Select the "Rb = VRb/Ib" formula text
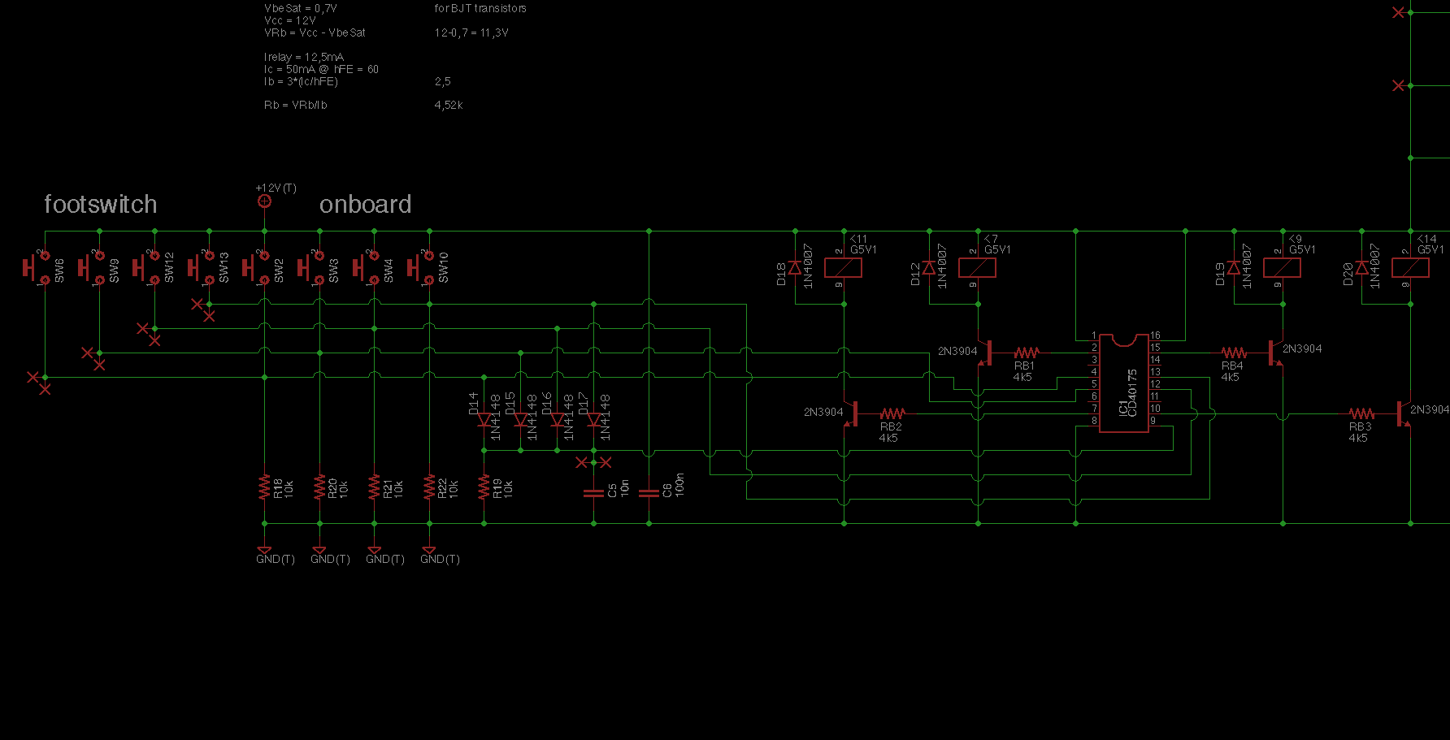The image size is (1450, 740). (x=296, y=106)
